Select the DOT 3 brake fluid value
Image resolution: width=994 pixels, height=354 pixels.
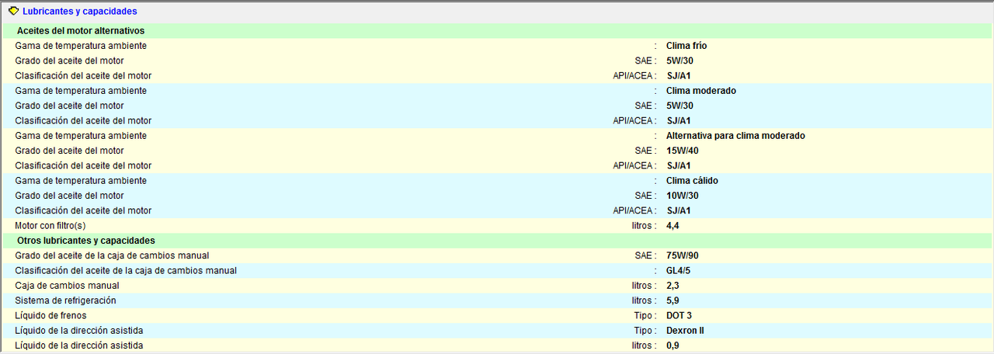click(680, 315)
